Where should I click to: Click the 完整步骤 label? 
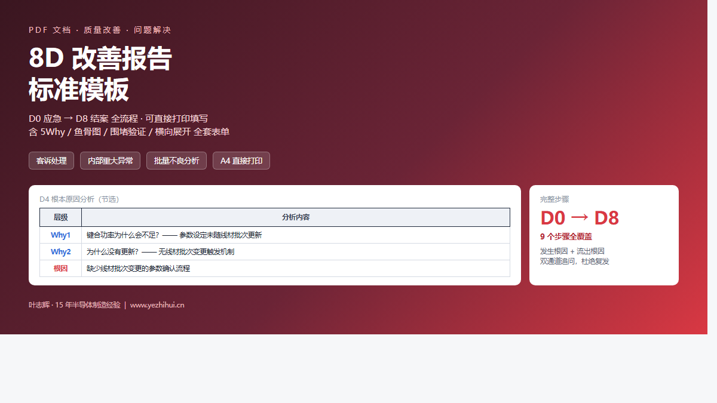point(554,199)
